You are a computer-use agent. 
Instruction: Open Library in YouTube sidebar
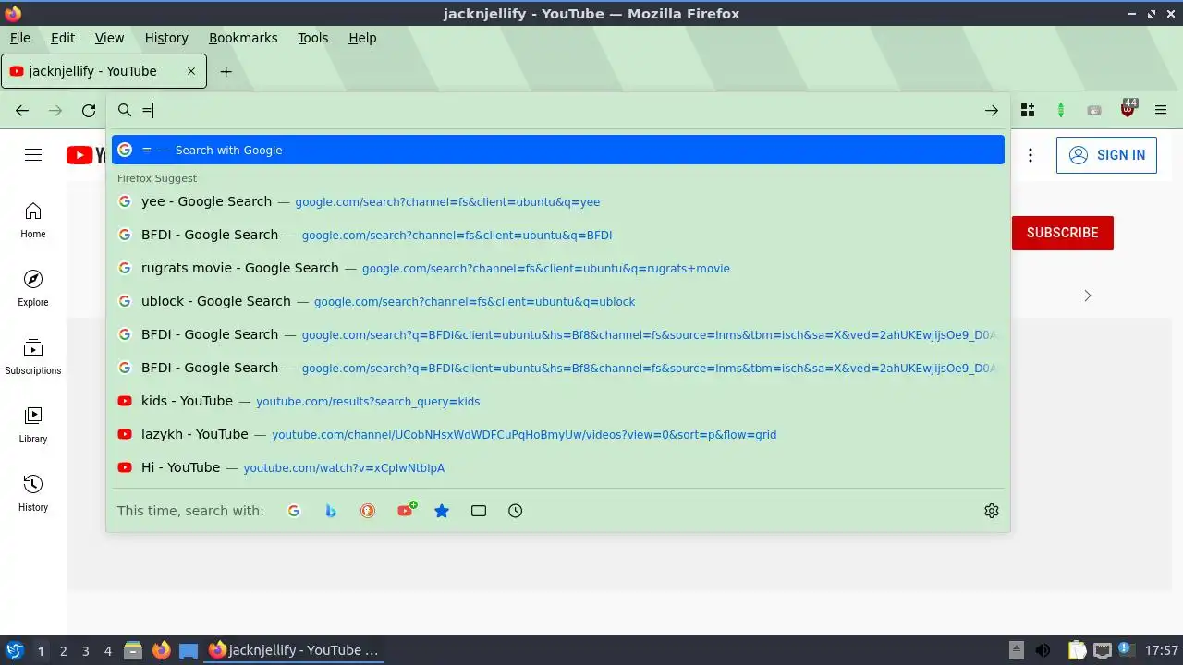(33, 426)
